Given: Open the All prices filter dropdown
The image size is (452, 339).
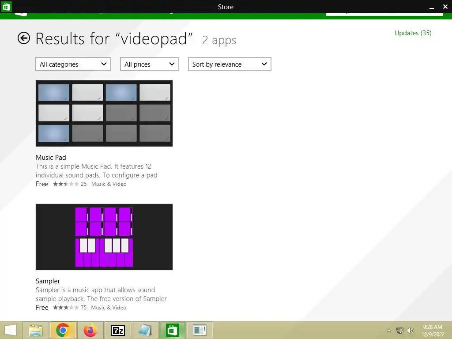Looking at the screenshot, I should (x=149, y=64).
